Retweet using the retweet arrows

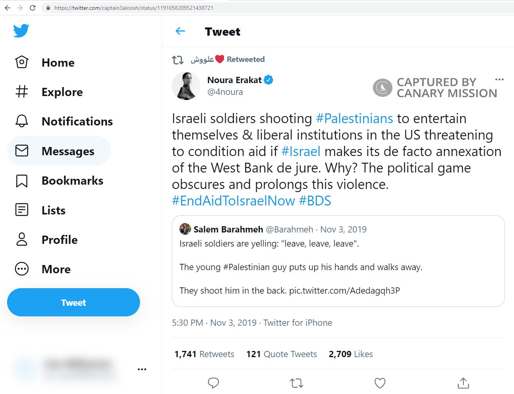[x=297, y=383]
